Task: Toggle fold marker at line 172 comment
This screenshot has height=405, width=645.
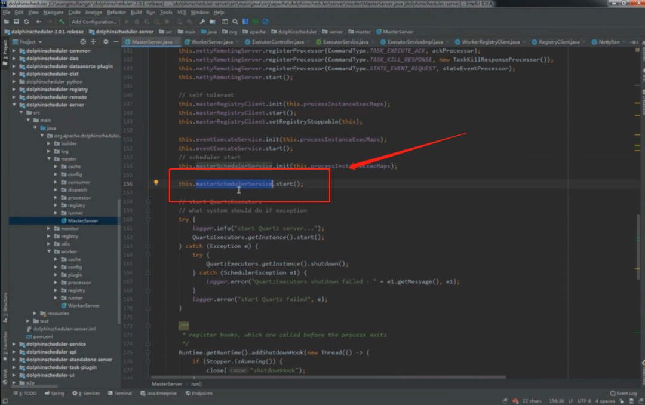Action: (148, 326)
